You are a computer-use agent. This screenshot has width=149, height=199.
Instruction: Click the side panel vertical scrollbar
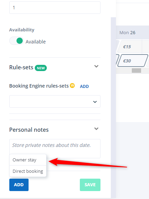[113, 107]
